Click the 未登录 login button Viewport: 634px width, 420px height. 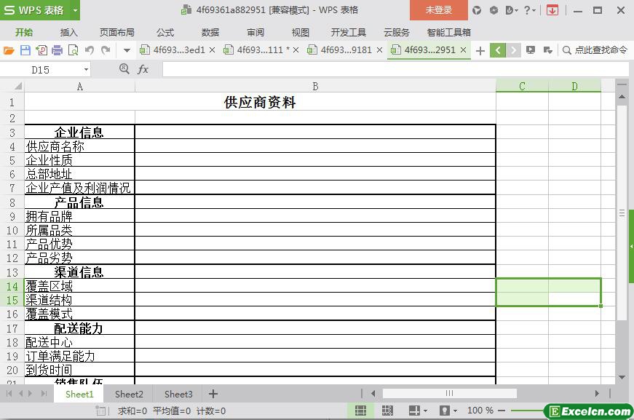pos(439,10)
